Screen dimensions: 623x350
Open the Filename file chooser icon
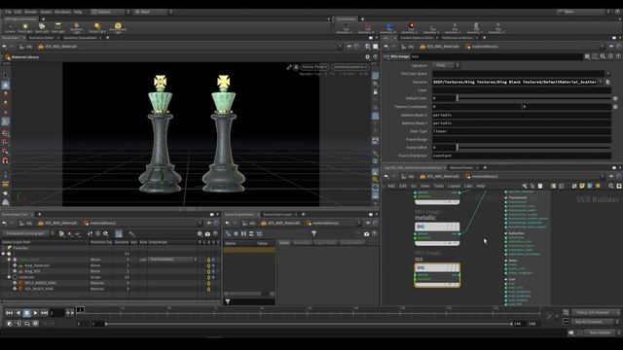coord(607,82)
